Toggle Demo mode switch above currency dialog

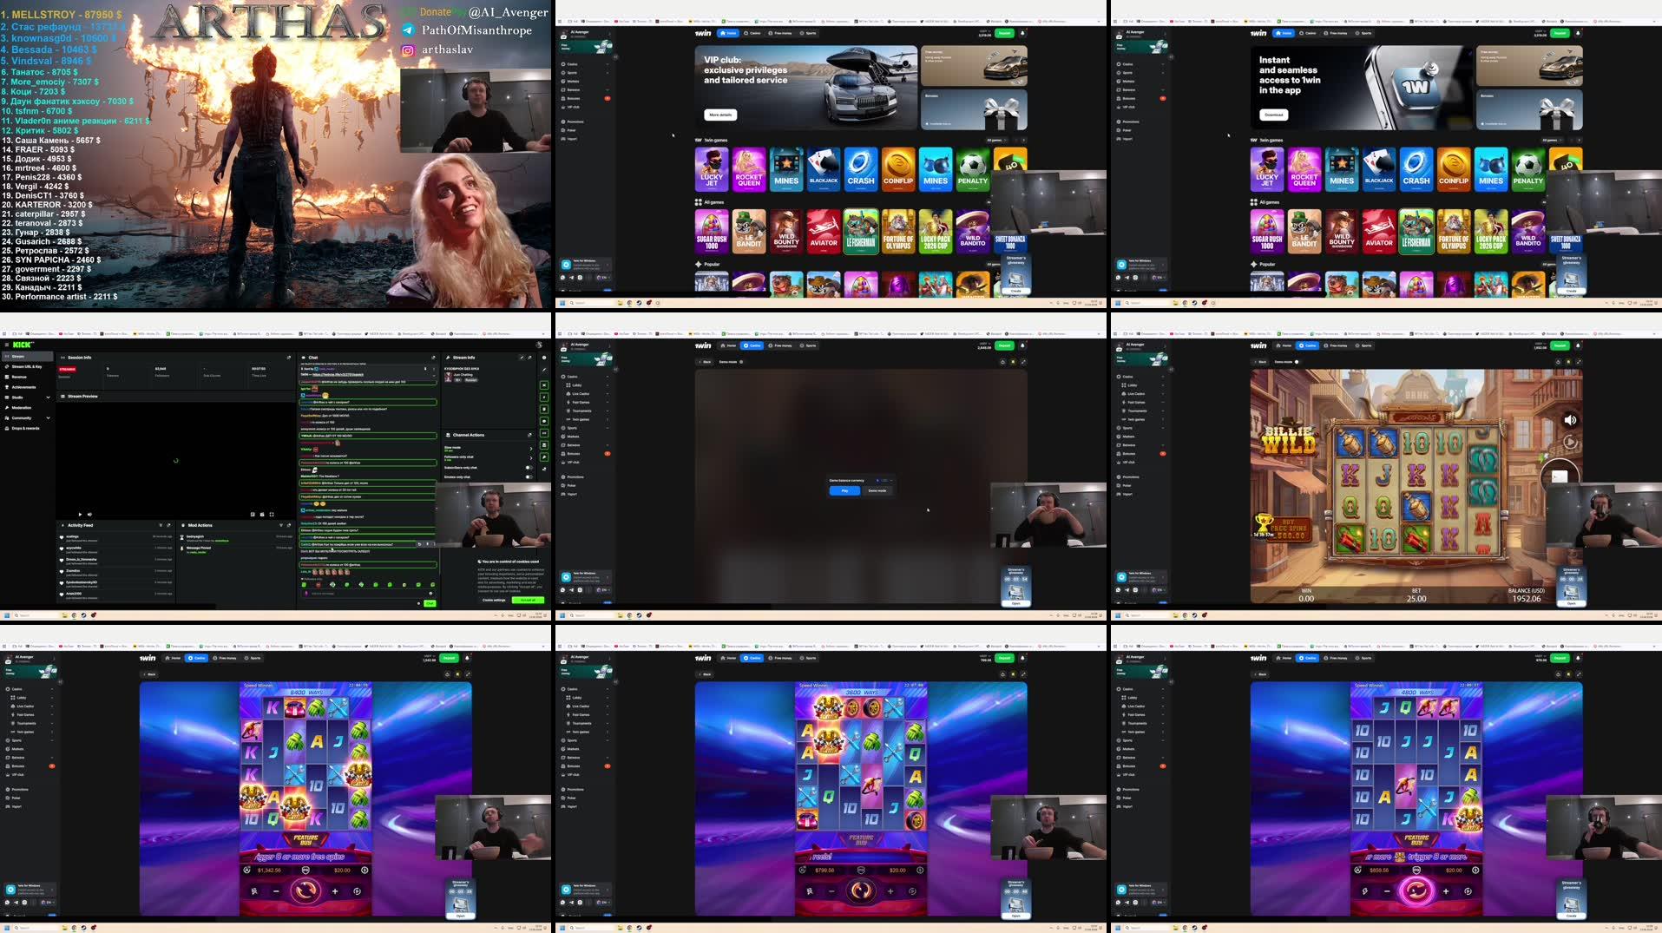tap(741, 362)
